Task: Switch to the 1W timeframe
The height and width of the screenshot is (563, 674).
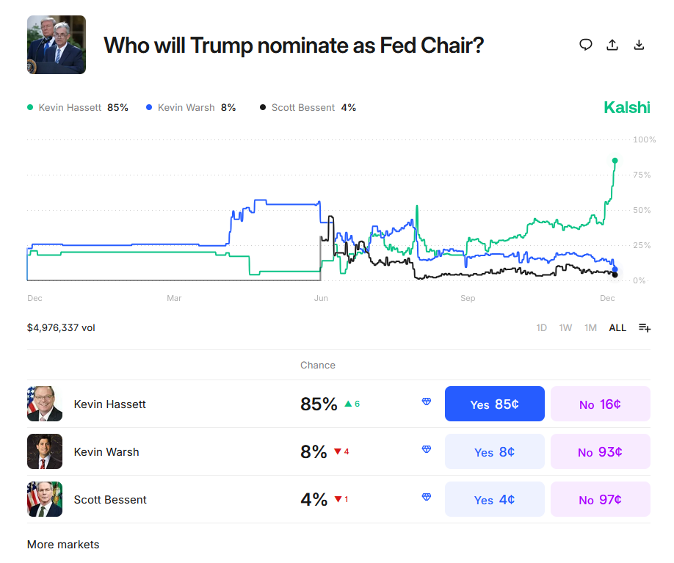Action: click(x=565, y=327)
